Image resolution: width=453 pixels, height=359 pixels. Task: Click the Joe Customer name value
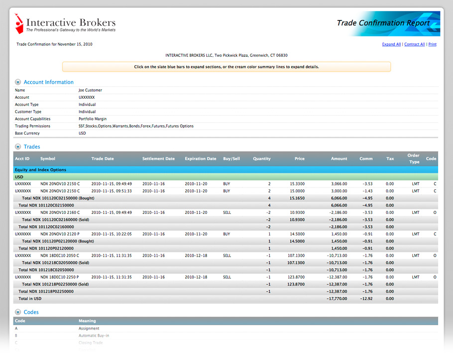[x=90, y=90]
